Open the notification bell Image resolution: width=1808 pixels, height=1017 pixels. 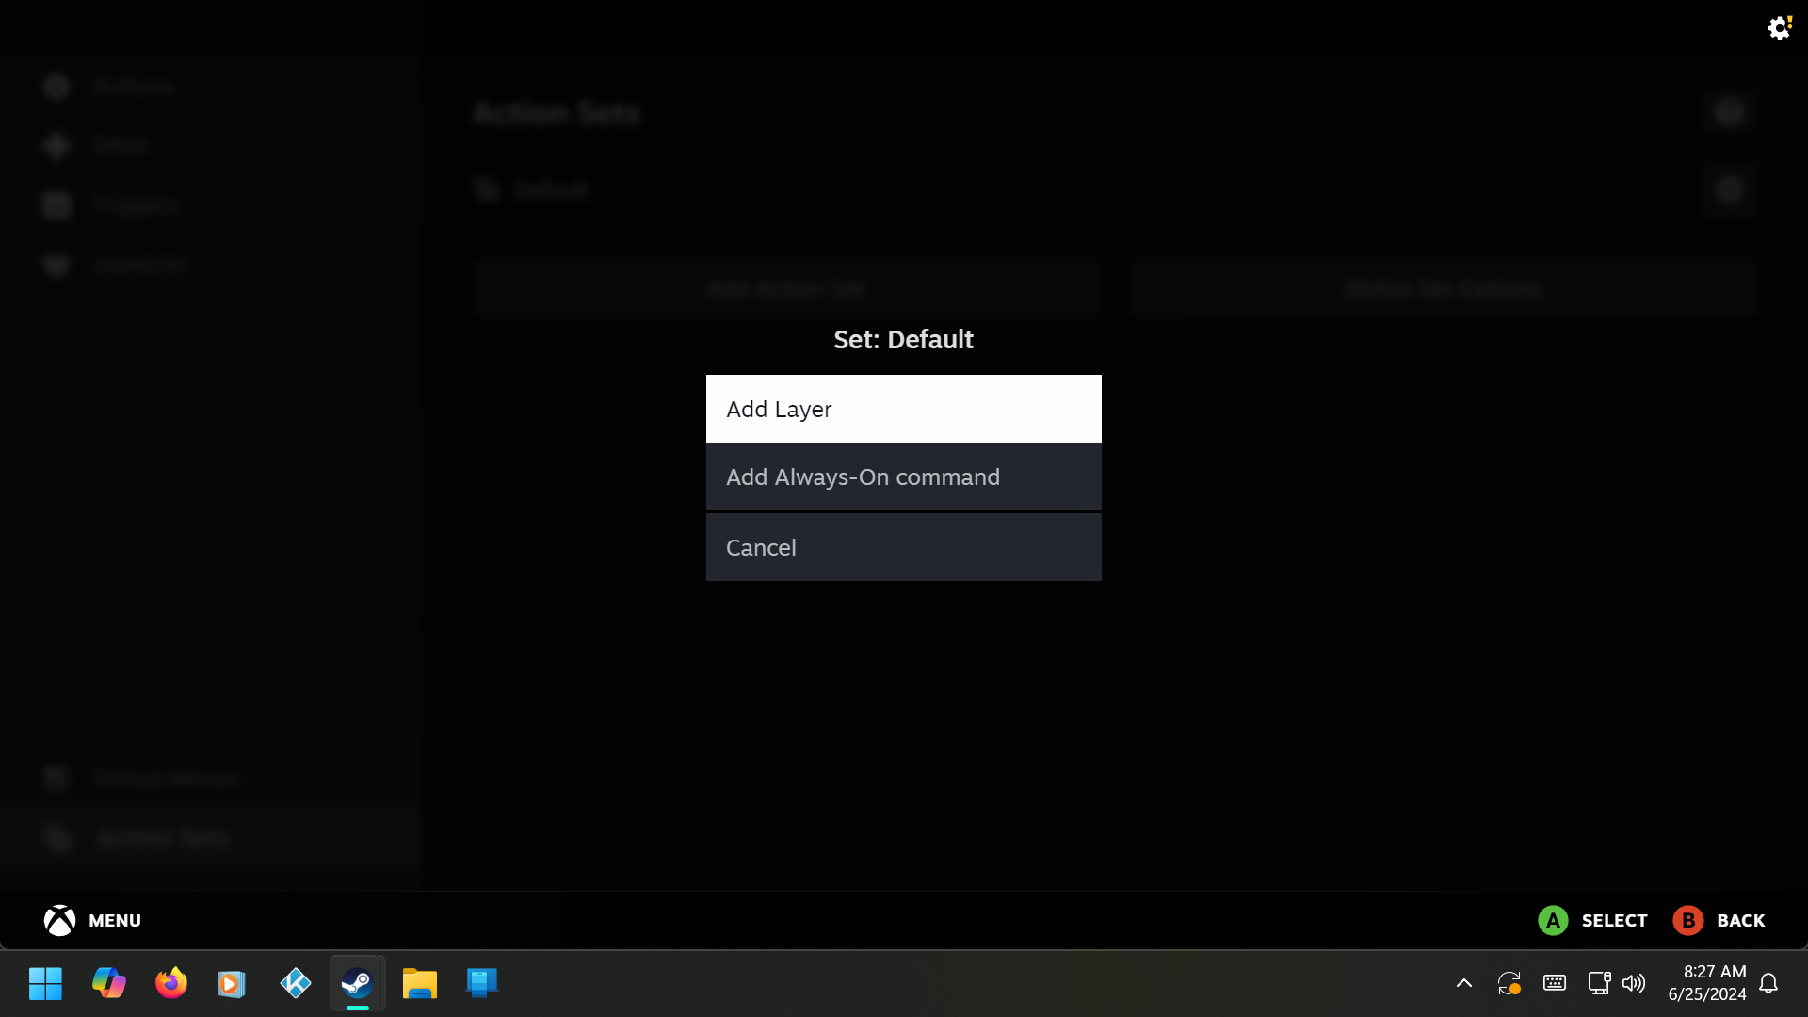[x=1768, y=983]
